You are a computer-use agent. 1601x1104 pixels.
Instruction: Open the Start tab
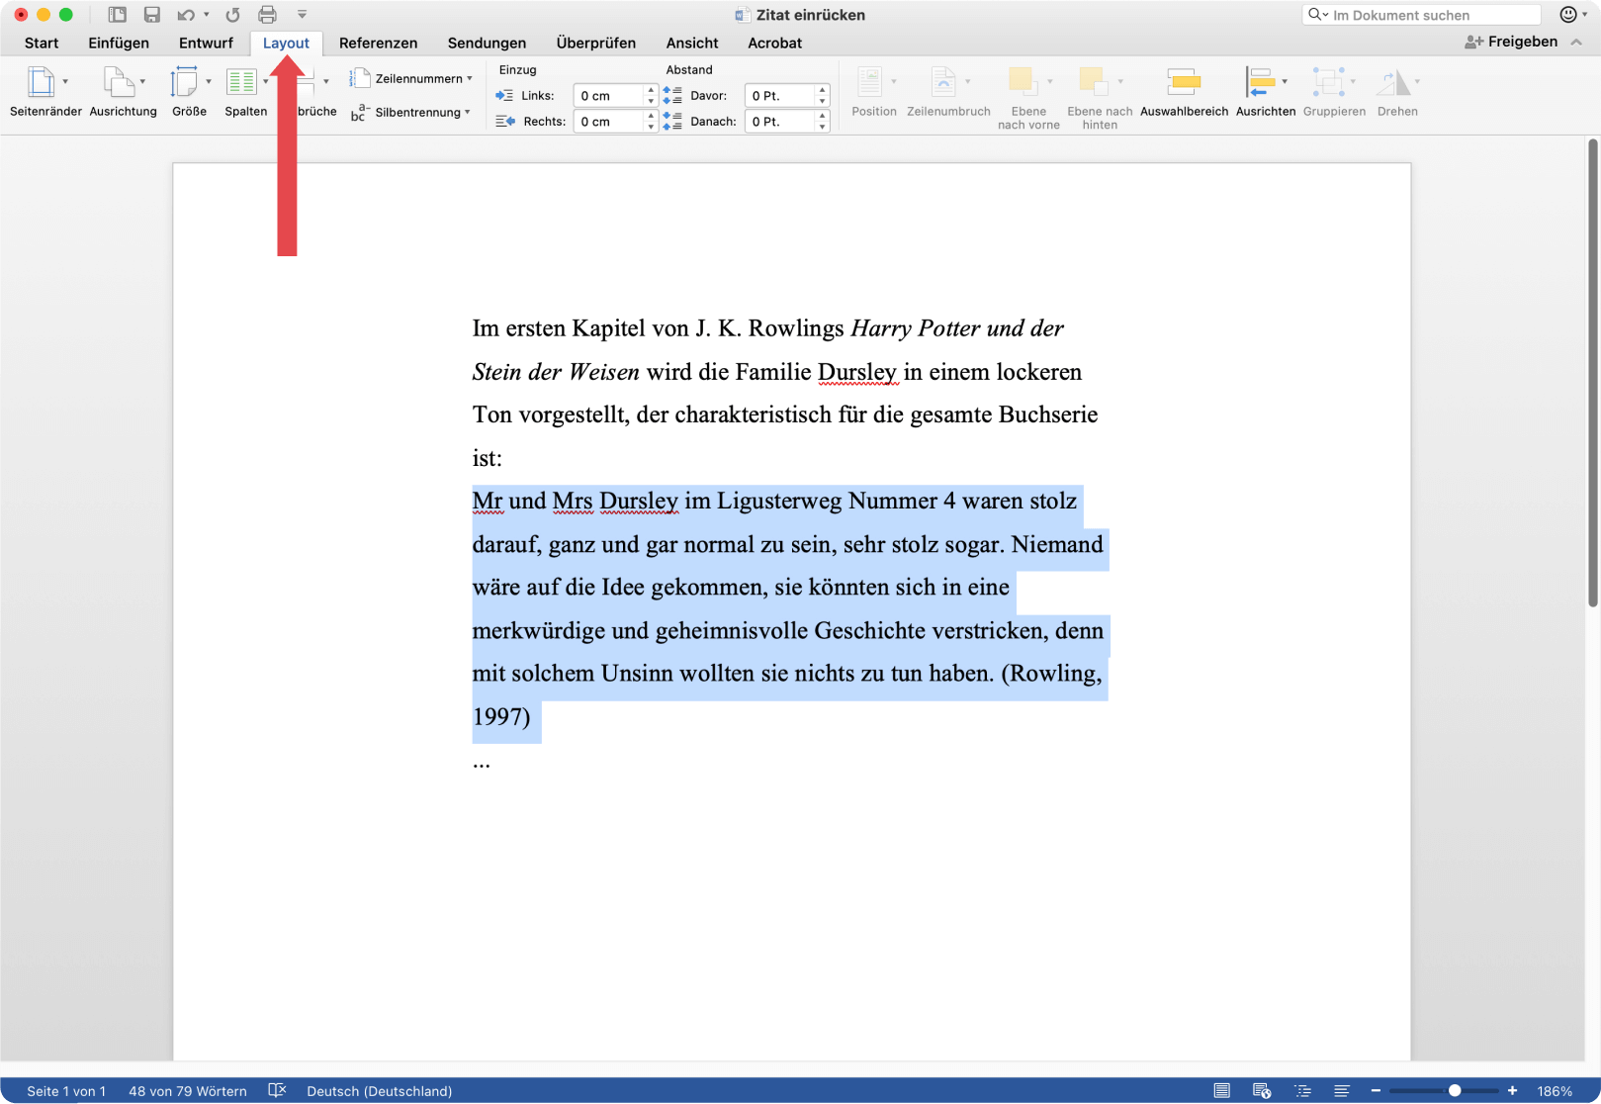tap(42, 43)
